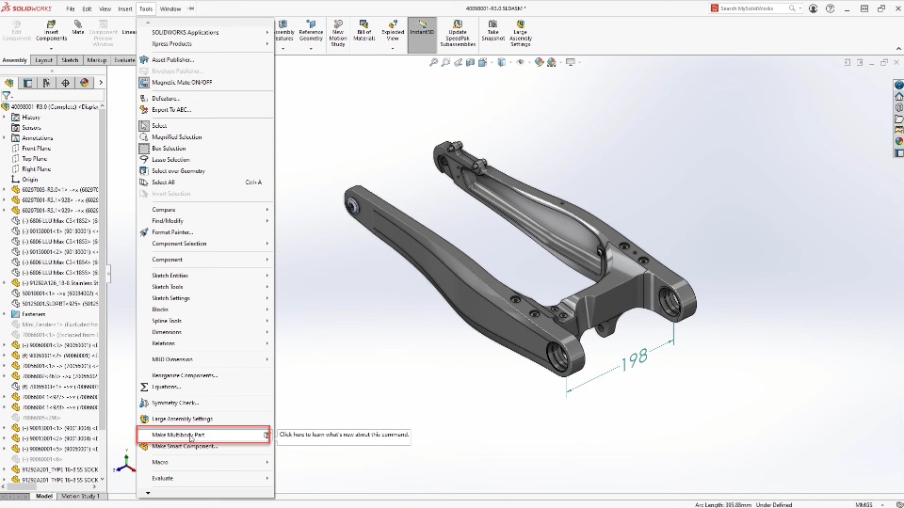Toggle Magnetic Mate ON/OFF
904x508 pixels.
click(182, 83)
